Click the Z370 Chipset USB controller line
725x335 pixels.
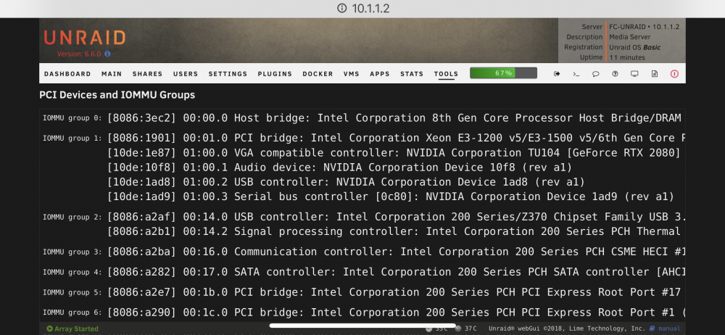[397, 217]
